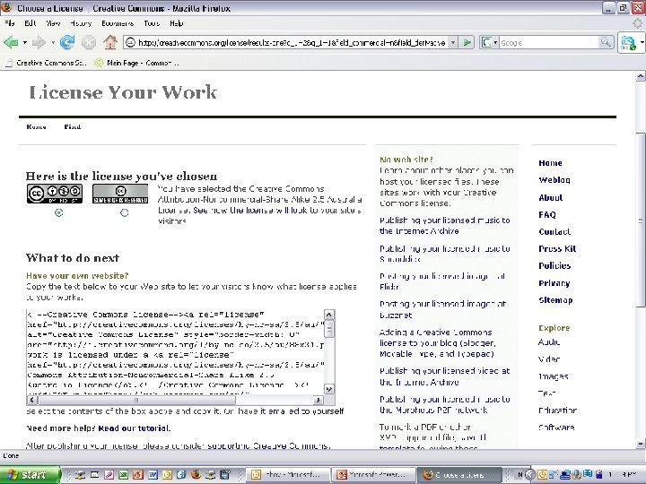Click the Find link under page title

(x=72, y=126)
